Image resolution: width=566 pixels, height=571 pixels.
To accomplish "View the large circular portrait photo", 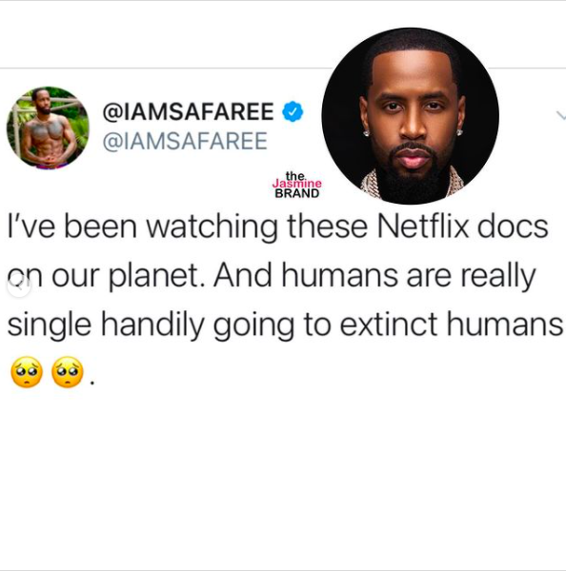I will pyautogui.click(x=411, y=116).
